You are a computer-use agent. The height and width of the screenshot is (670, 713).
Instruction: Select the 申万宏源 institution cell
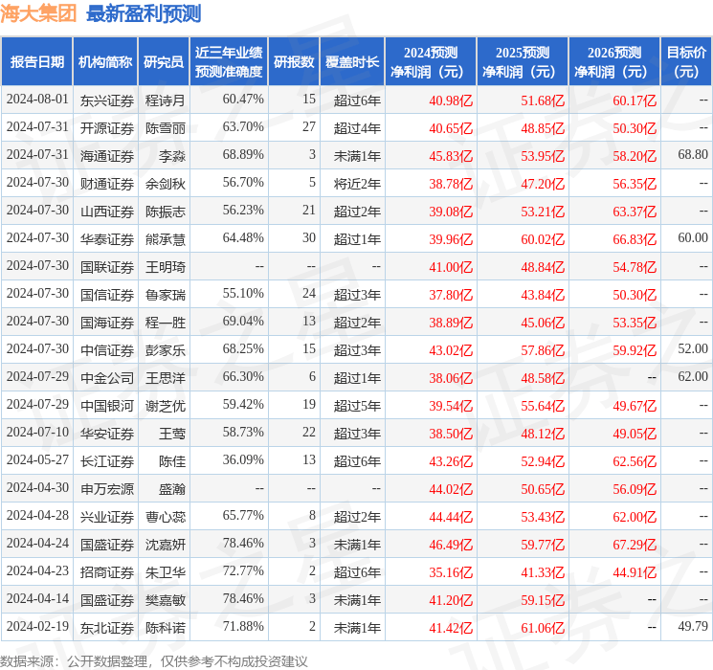[107, 489]
